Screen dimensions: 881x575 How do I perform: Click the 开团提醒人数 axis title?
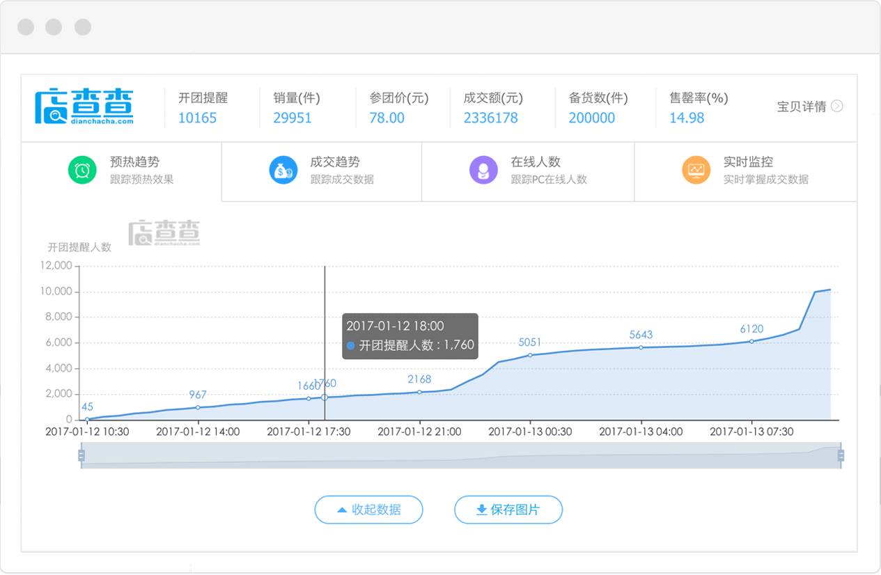coord(79,247)
